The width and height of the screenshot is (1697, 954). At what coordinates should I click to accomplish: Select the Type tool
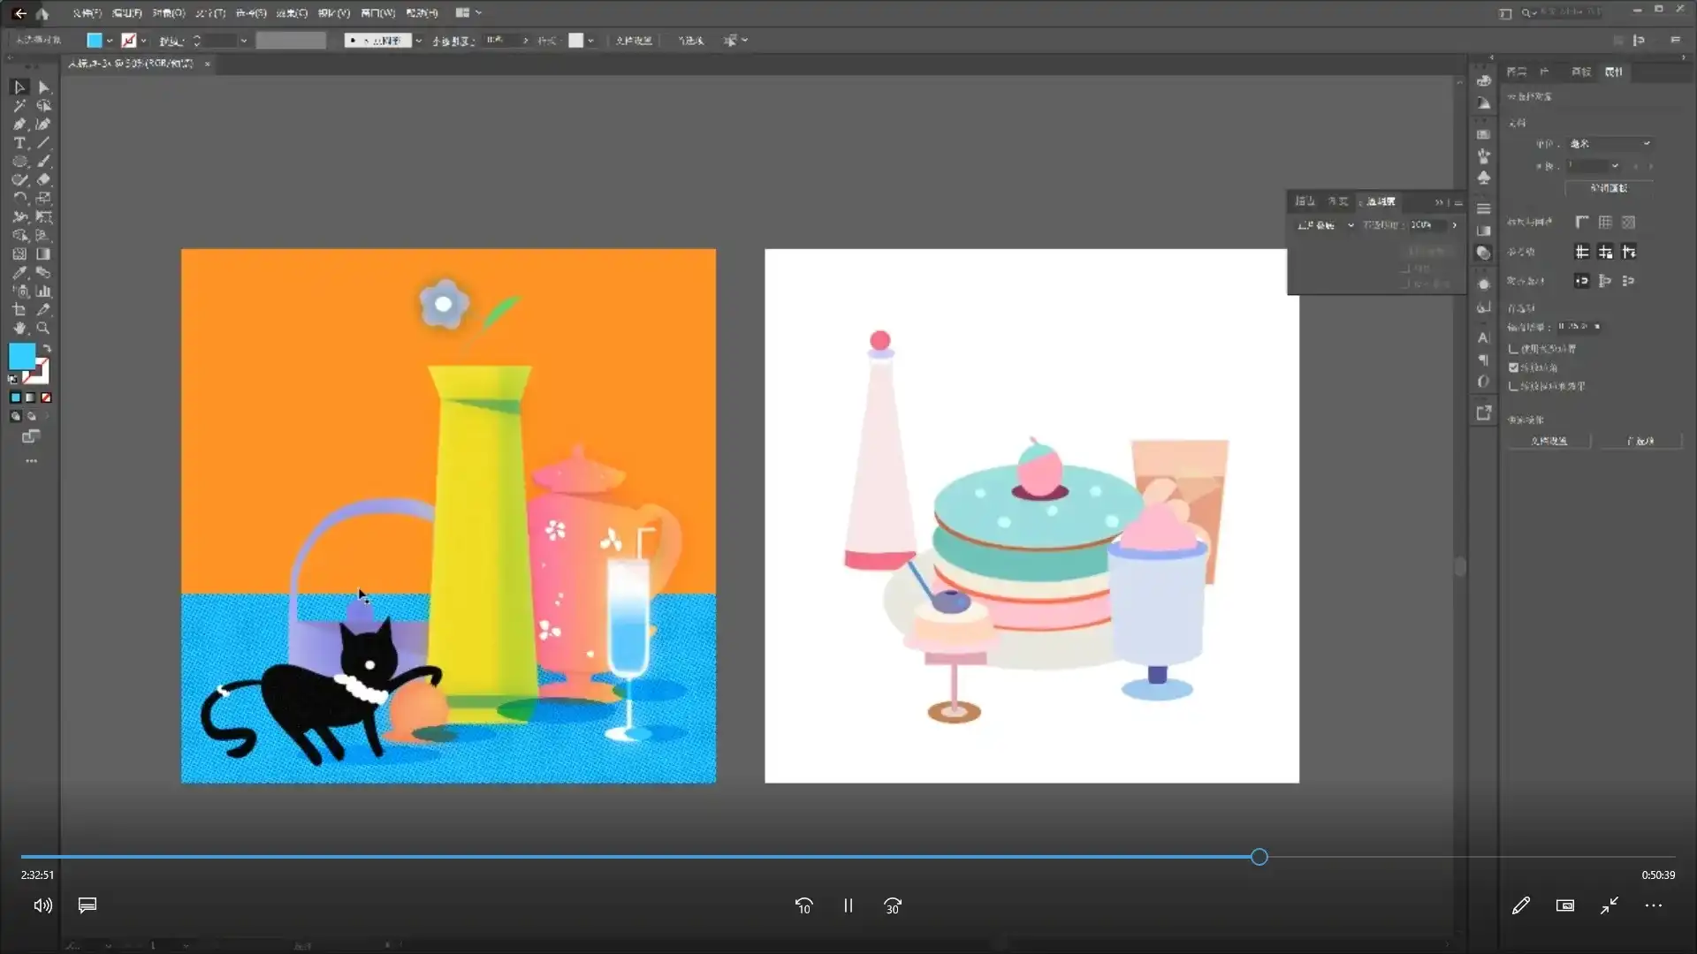point(19,143)
